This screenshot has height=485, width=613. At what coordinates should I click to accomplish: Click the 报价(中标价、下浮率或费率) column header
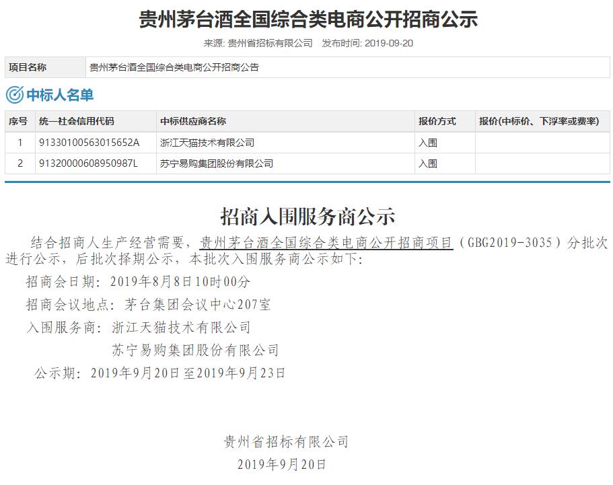[x=542, y=121]
